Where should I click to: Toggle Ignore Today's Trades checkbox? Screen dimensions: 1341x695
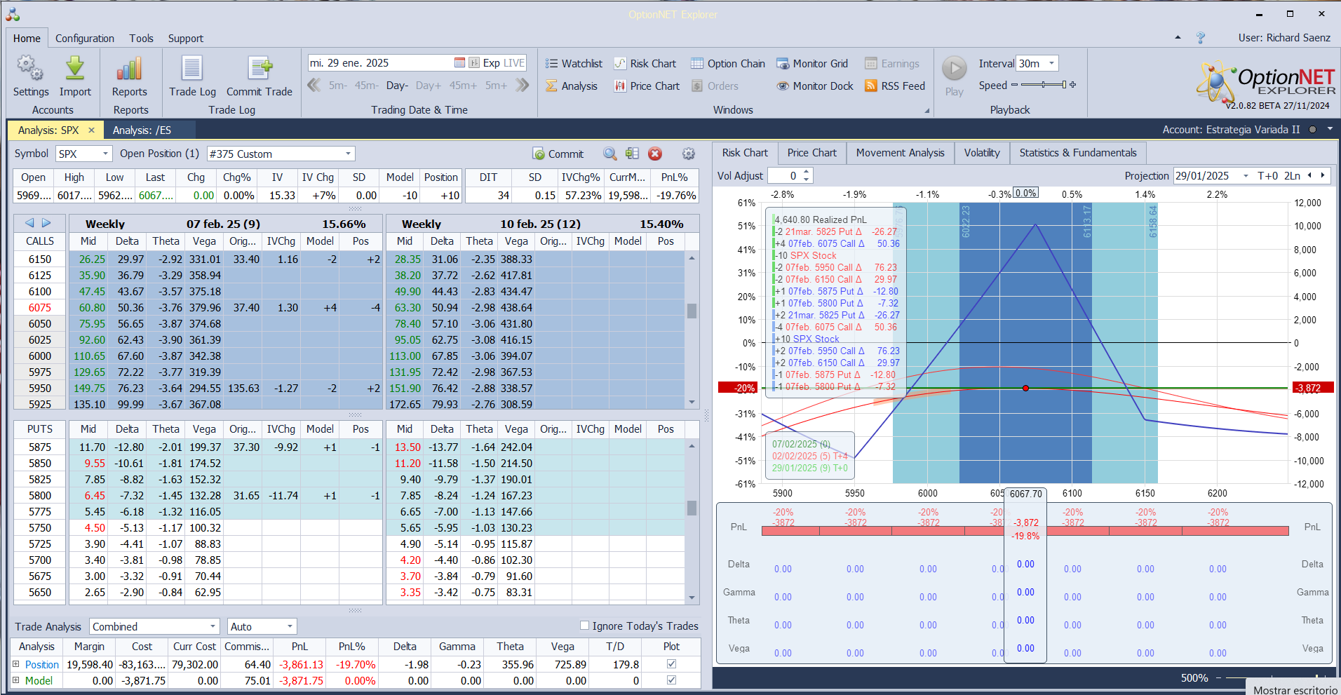coord(584,626)
